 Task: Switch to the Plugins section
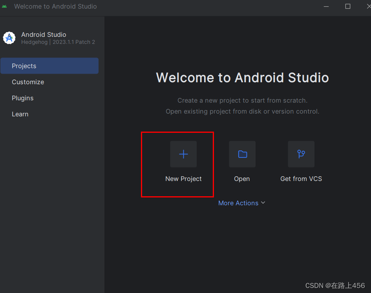[22, 98]
